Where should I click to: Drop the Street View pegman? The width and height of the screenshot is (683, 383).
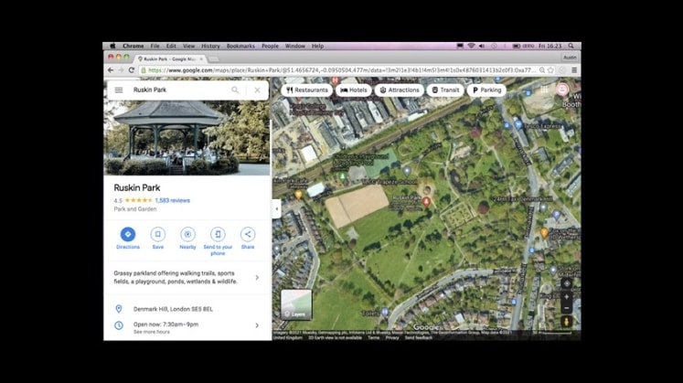[567, 322]
